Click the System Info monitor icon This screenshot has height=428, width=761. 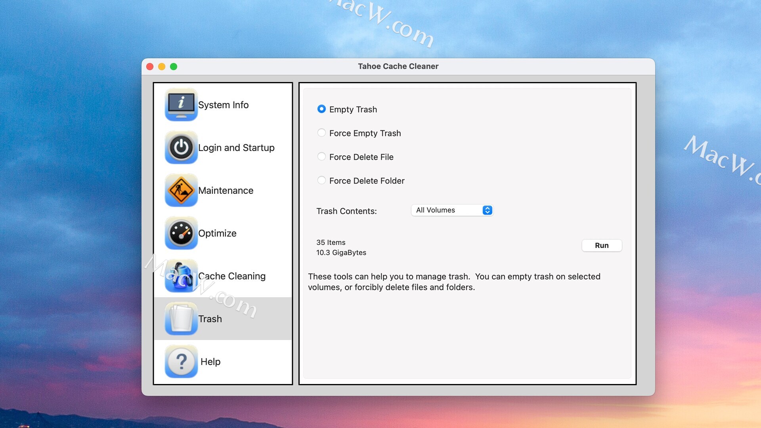(181, 105)
